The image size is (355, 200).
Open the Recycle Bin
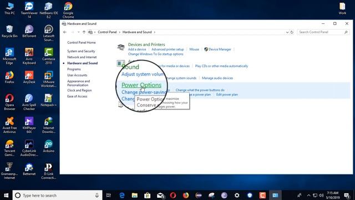[9, 32]
